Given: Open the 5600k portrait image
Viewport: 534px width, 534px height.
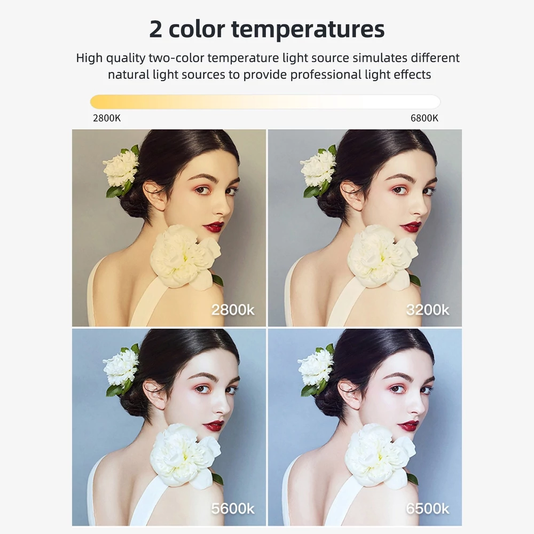Looking at the screenshot, I should (x=169, y=427).
